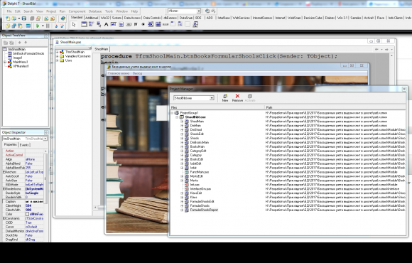
Task: Expand the MainMenu1 node in Object TreeView
Action: tap(5, 62)
